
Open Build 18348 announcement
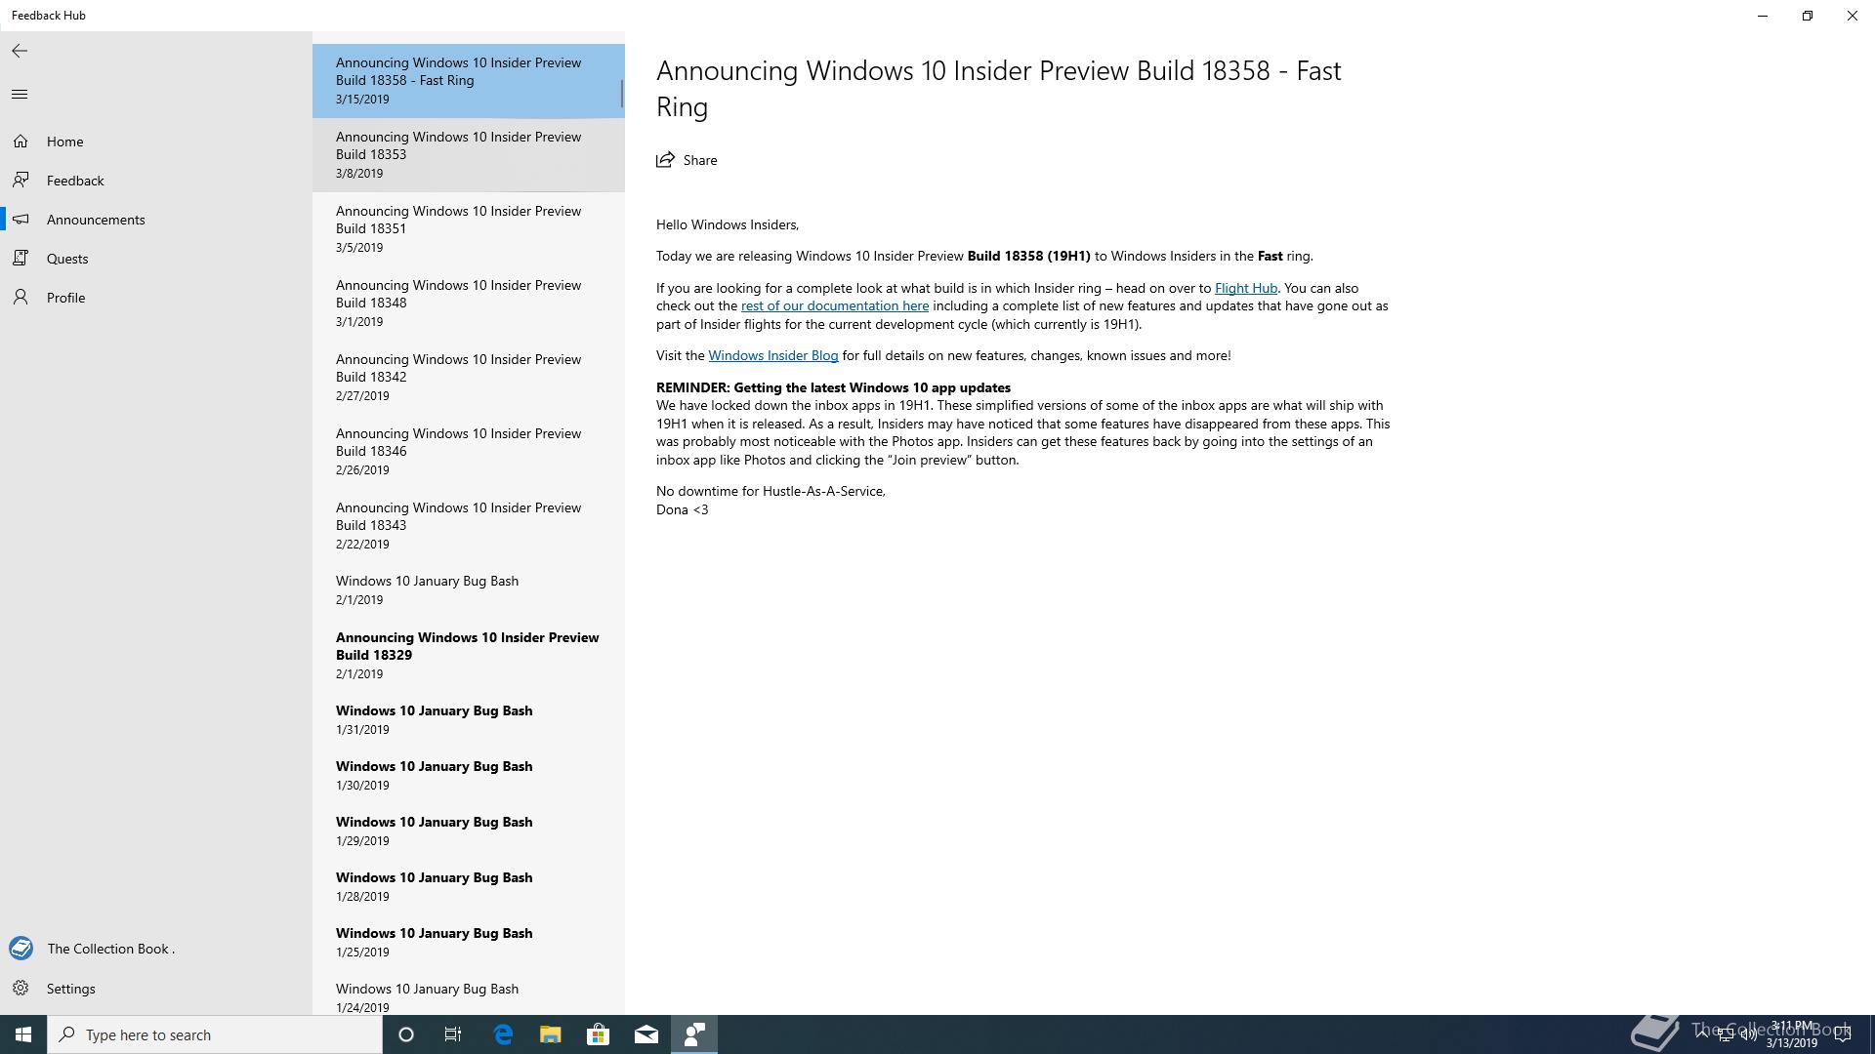(x=469, y=304)
